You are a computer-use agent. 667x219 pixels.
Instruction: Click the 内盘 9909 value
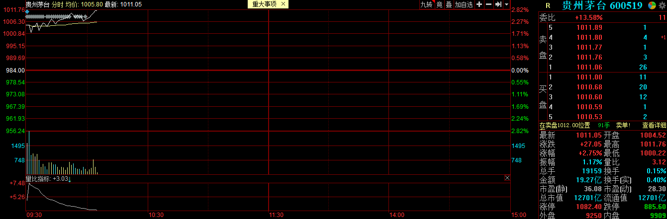658,216
